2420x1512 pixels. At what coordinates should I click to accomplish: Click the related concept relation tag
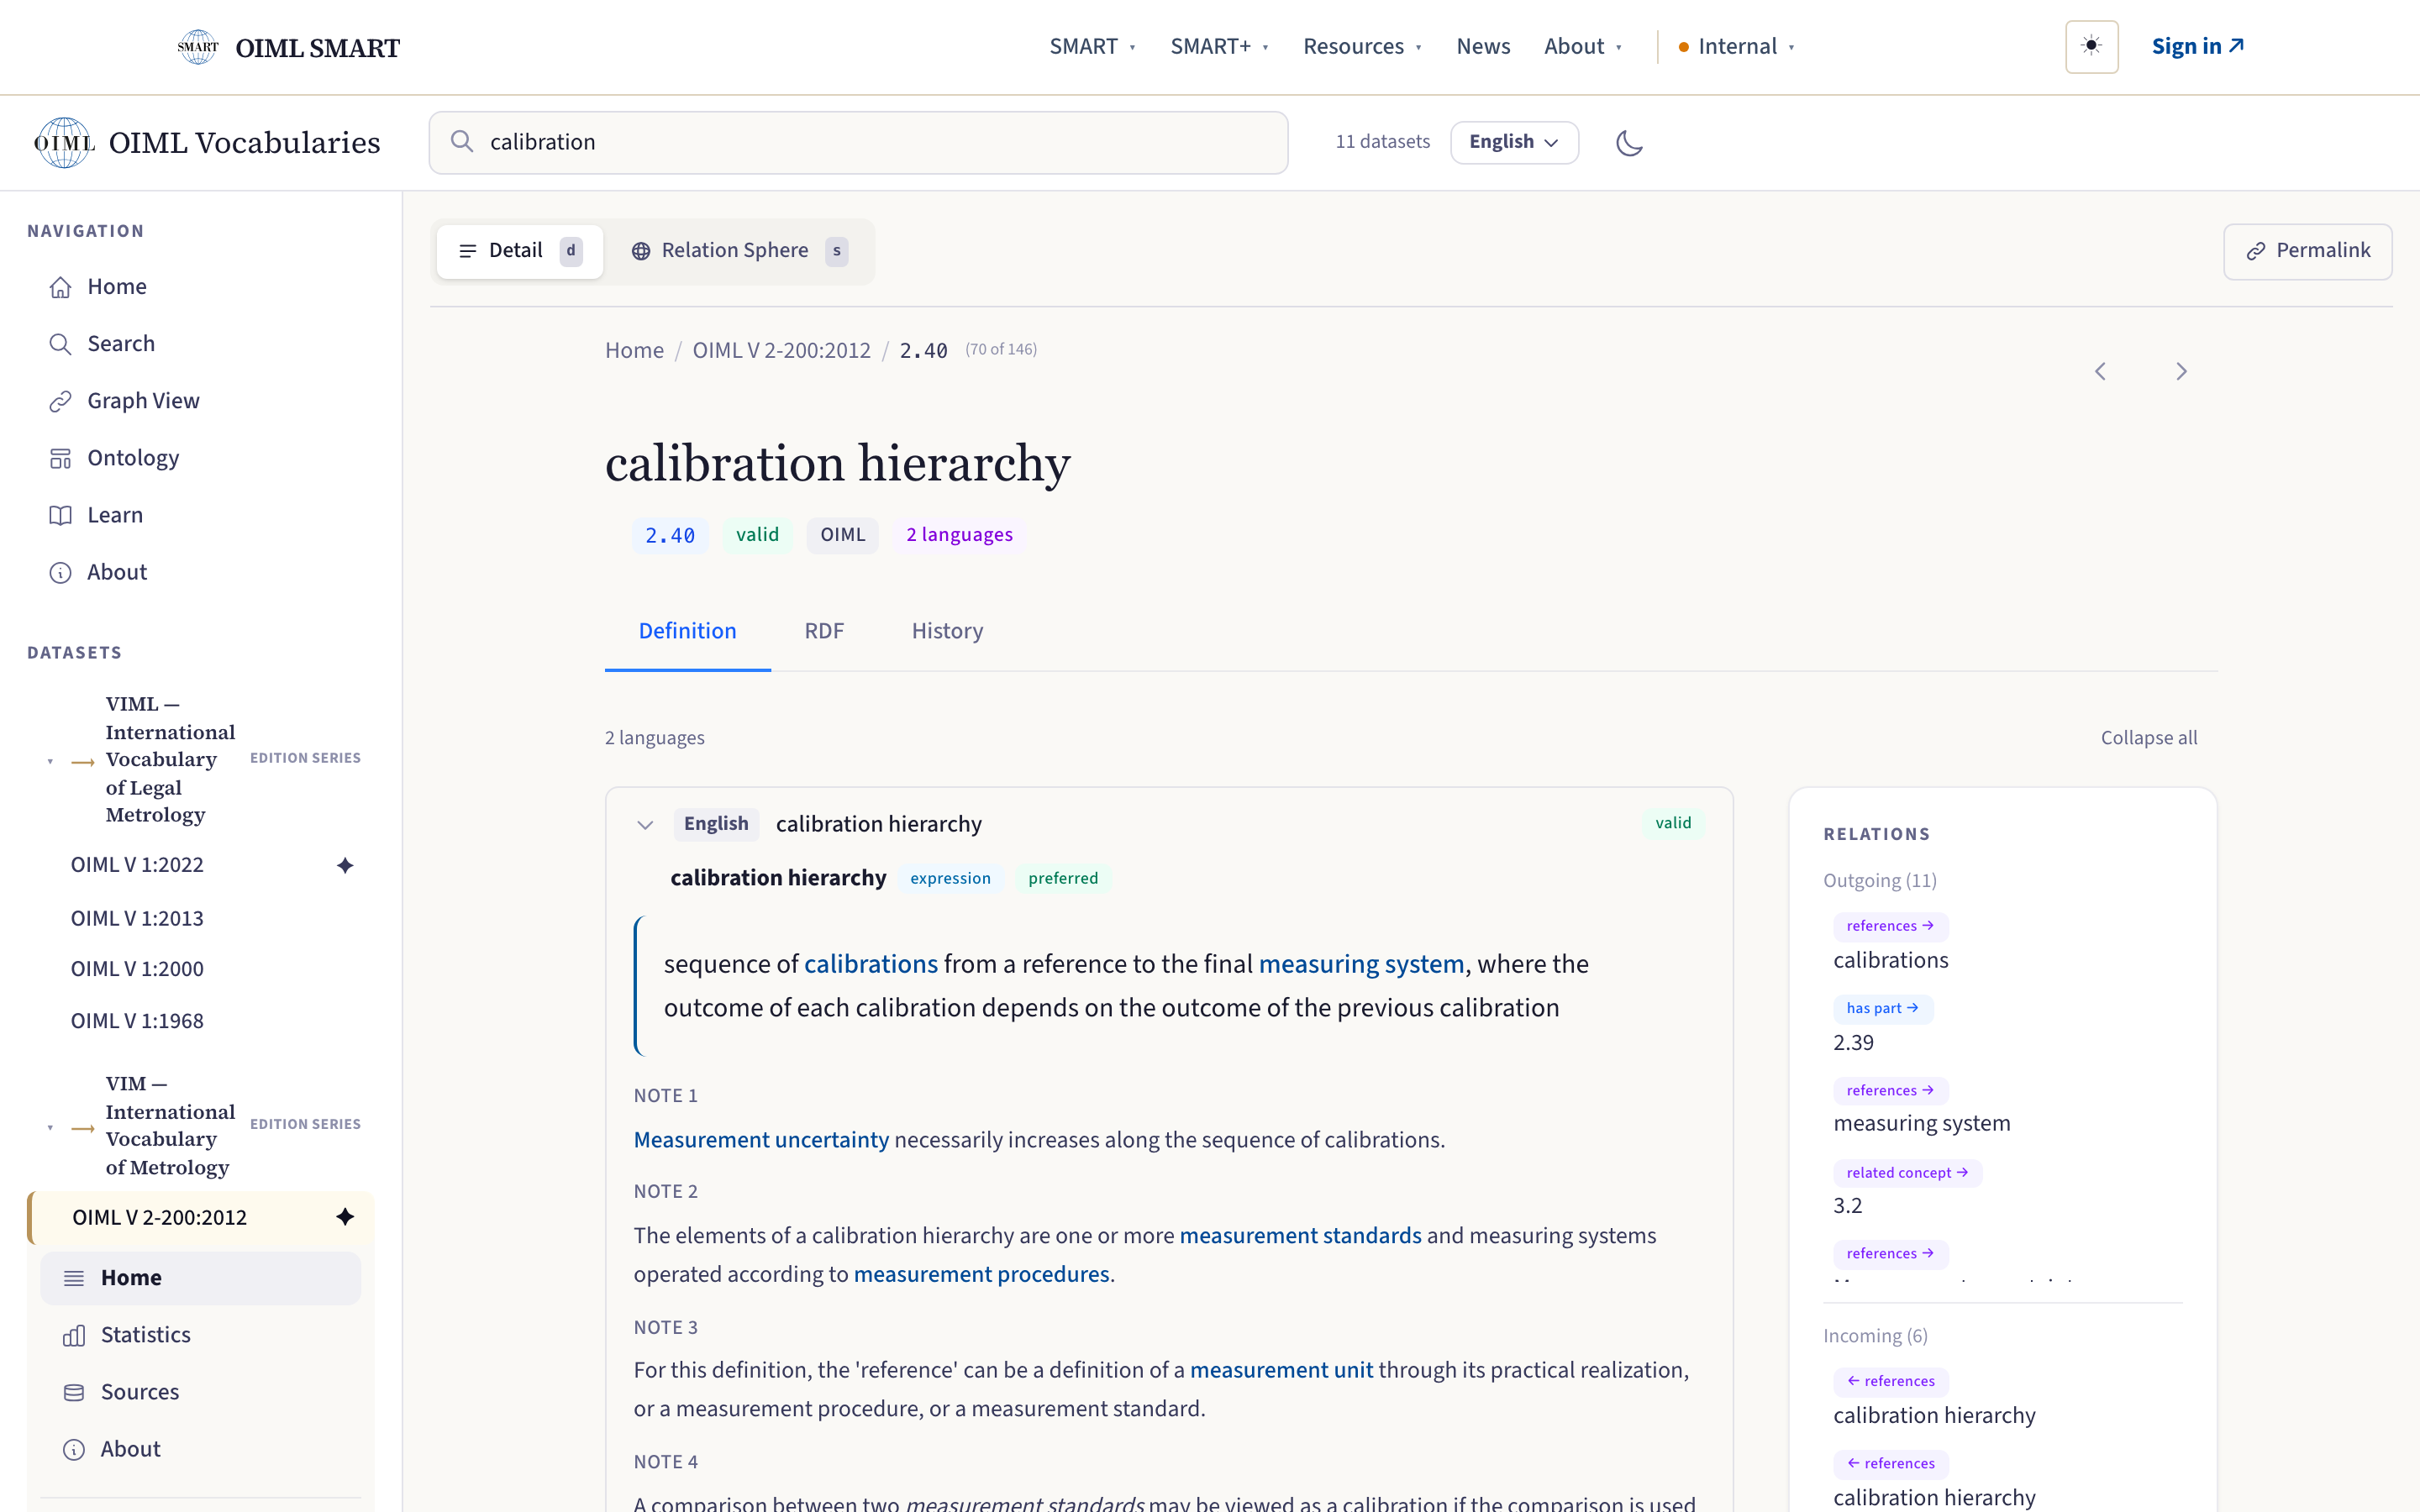click(1907, 1173)
